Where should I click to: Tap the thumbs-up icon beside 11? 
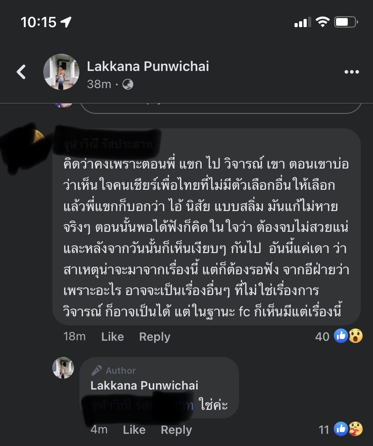click(341, 429)
